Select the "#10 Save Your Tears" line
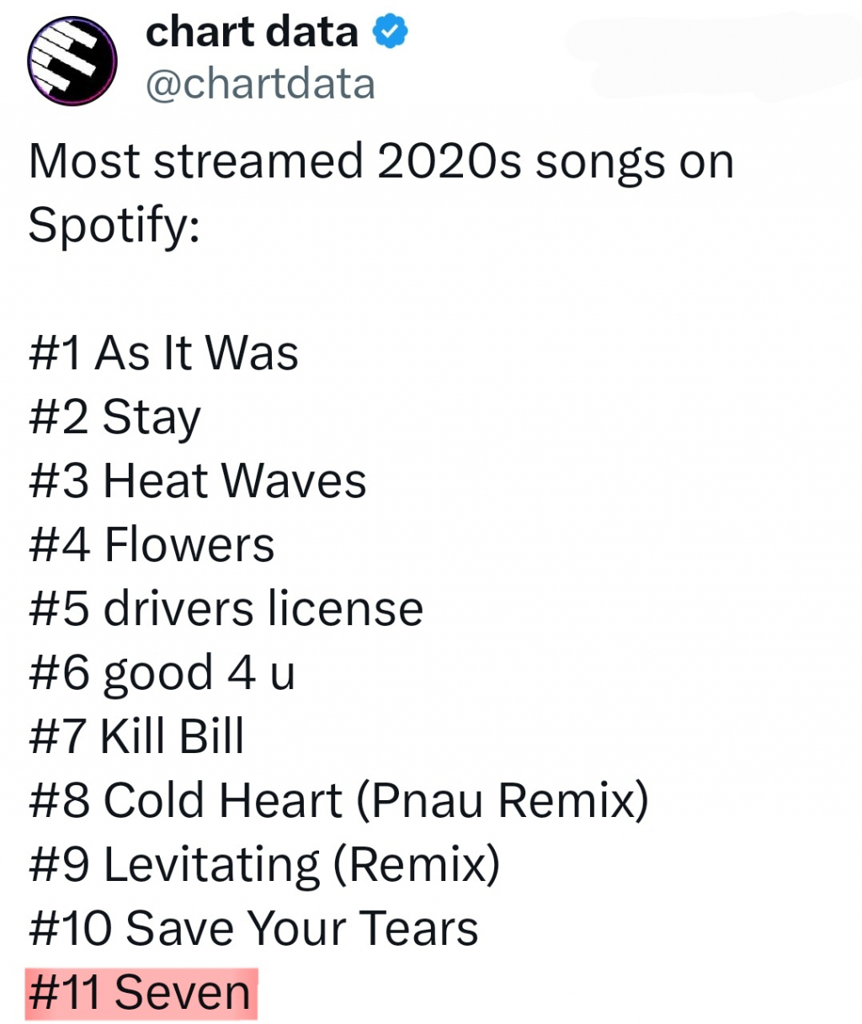Viewport: 862px width, 1024px height. (x=253, y=928)
